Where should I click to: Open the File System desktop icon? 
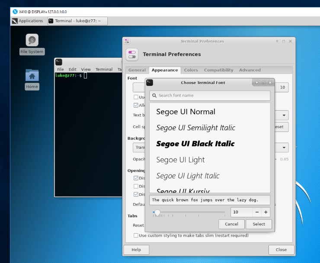coord(32,41)
